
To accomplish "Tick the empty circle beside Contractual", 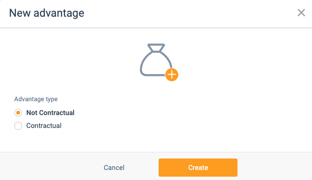I will point(18,126).
